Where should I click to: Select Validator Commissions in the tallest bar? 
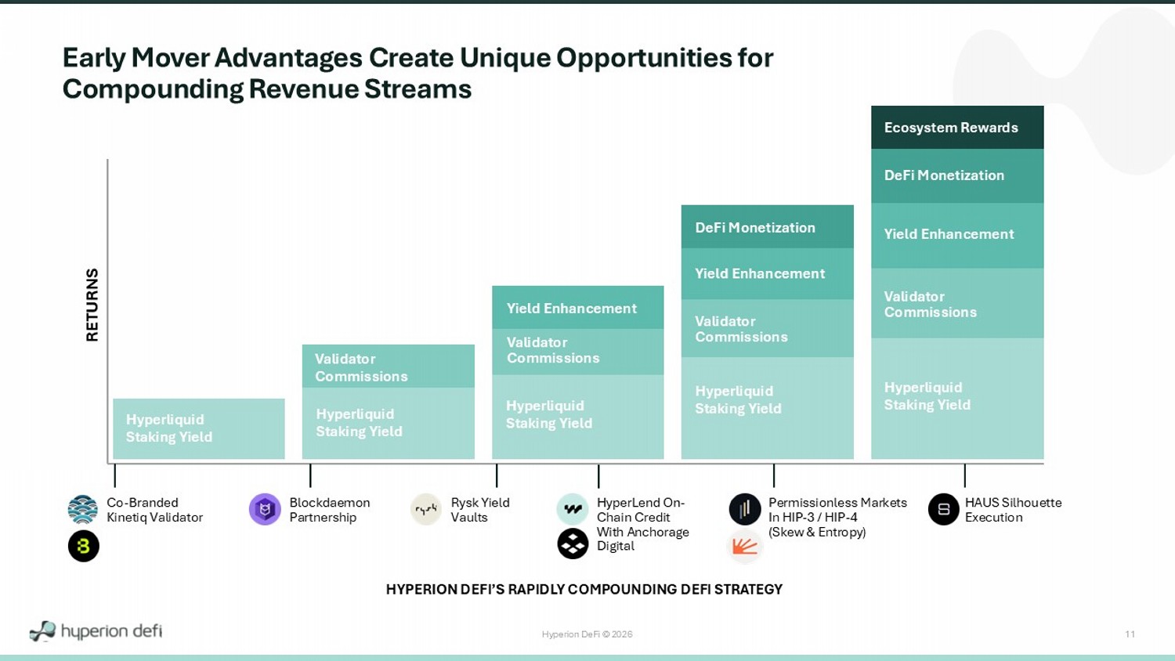pyautogui.click(x=957, y=304)
